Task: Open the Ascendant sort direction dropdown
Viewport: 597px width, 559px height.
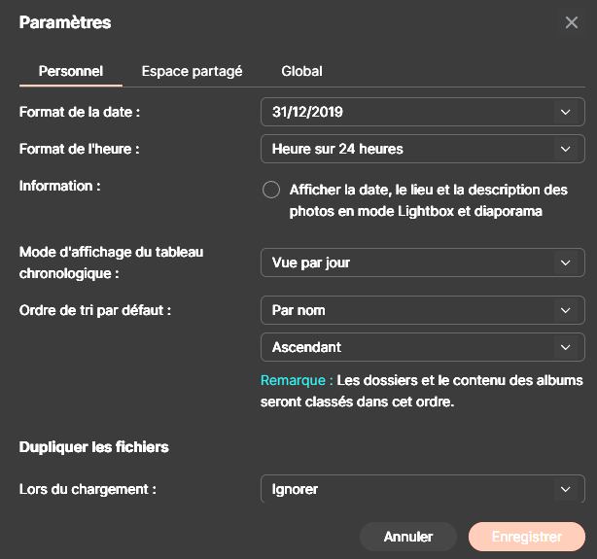Action: (x=408, y=347)
